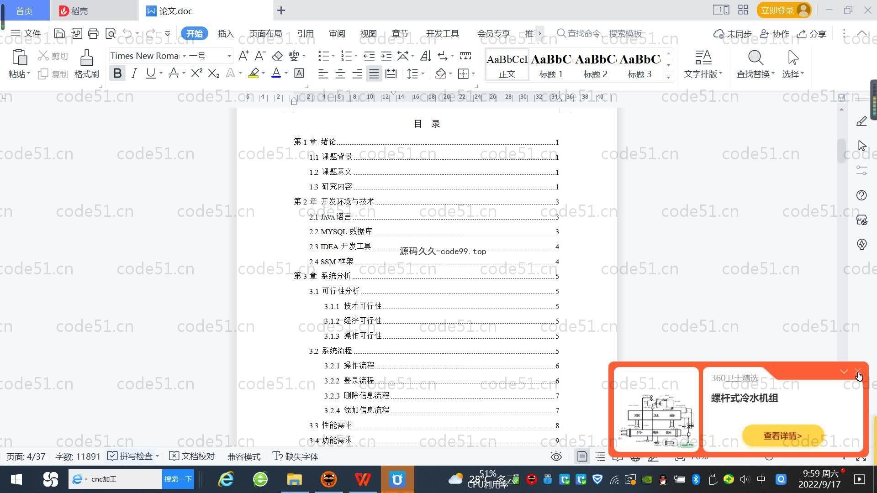Open the Insert tab
877x493 pixels.
tap(226, 34)
